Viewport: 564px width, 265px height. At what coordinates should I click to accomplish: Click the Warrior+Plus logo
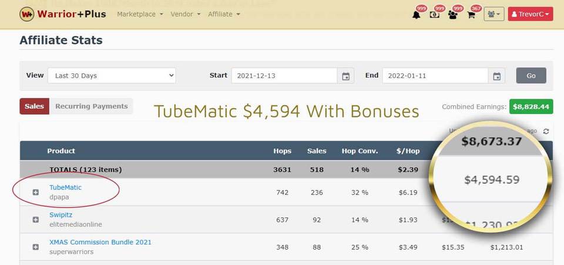pos(63,14)
